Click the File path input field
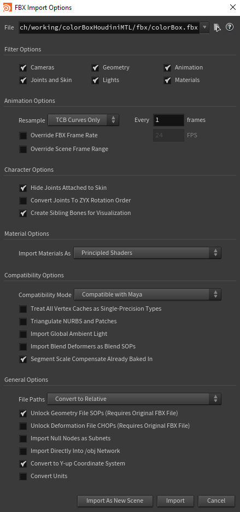 point(109,28)
